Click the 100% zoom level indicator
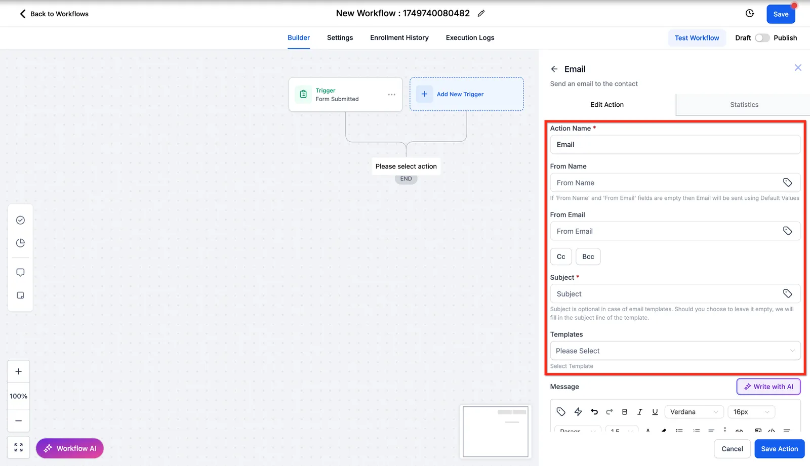810x466 pixels. (x=18, y=396)
